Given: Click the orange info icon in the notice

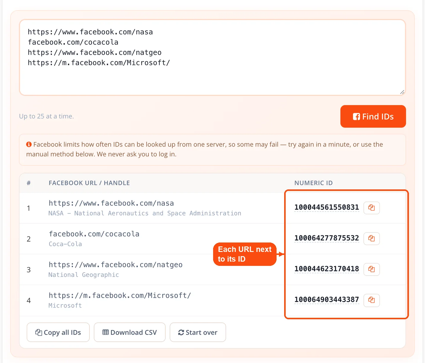Looking at the screenshot, I should pyautogui.click(x=29, y=144).
